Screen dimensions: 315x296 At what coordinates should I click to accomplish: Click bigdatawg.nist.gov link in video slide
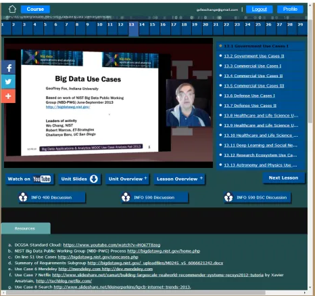coord(68,107)
